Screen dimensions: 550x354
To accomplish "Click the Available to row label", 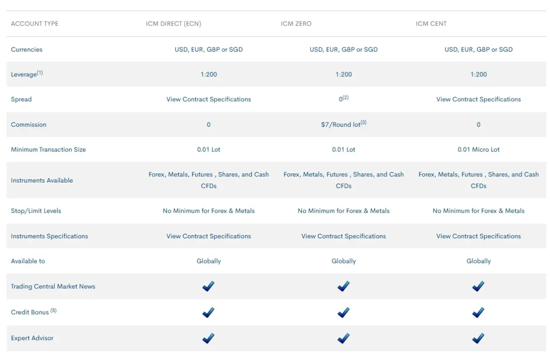I will point(28,261).
